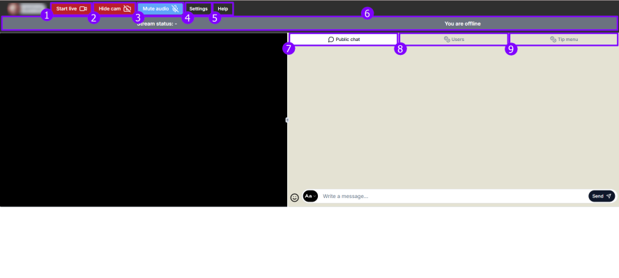Open the Help menu
Screen dimensions: 619x278
pos(223,9)
